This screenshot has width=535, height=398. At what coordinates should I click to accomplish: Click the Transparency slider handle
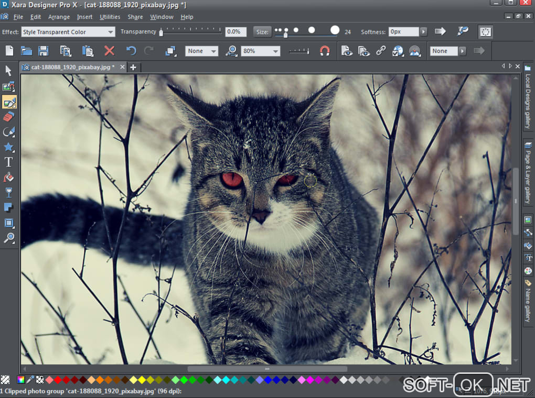tap(161, 32)
